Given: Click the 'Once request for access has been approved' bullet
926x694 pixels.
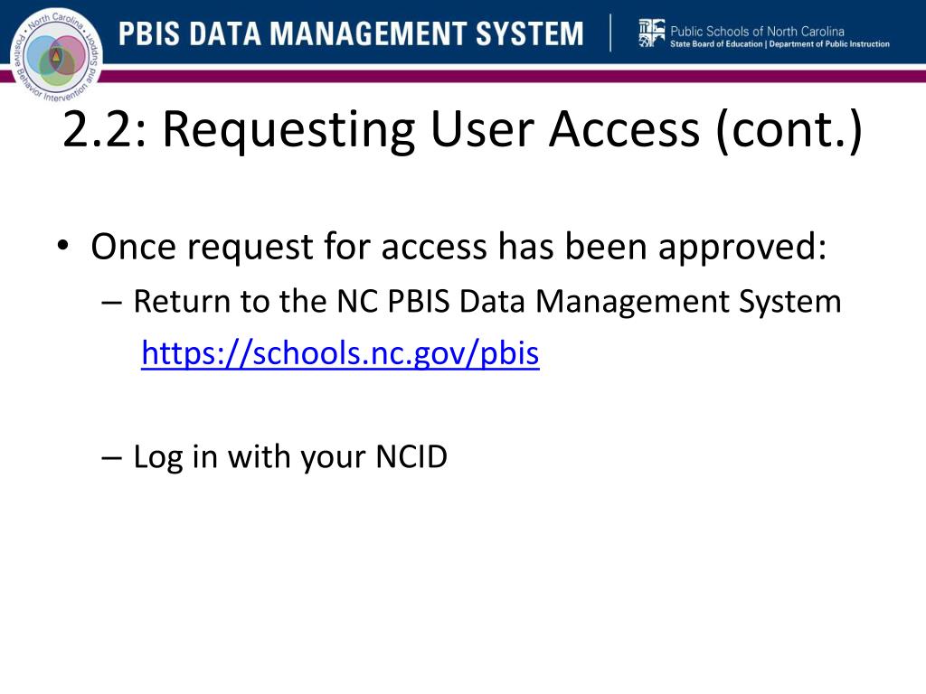Looking at the screenshot, I should (x=458, y=247).
